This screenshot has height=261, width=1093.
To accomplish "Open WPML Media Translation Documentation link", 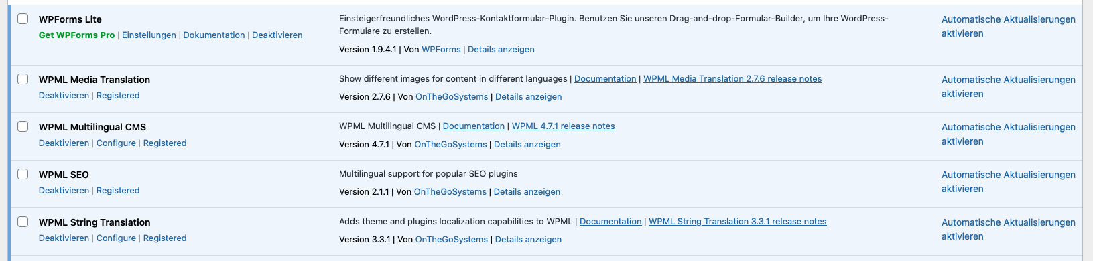I will [605, 78].
